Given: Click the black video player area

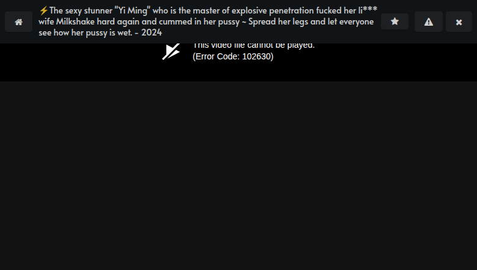Looking at the screenshot, I should coord(239,62).
